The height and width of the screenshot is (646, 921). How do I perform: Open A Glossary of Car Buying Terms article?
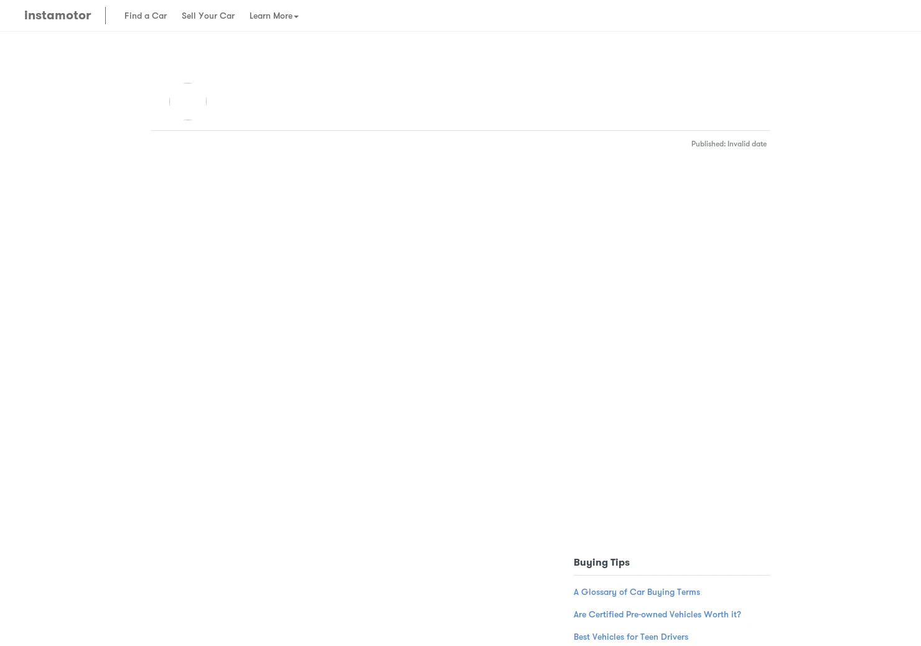[637, 592]
